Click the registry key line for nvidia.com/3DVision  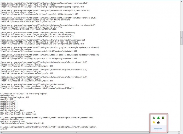37,33
